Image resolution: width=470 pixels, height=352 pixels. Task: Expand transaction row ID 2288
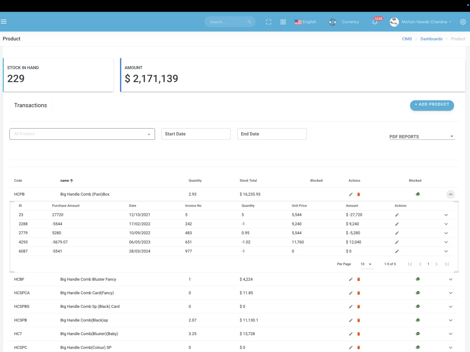click(x=446, y=224)
